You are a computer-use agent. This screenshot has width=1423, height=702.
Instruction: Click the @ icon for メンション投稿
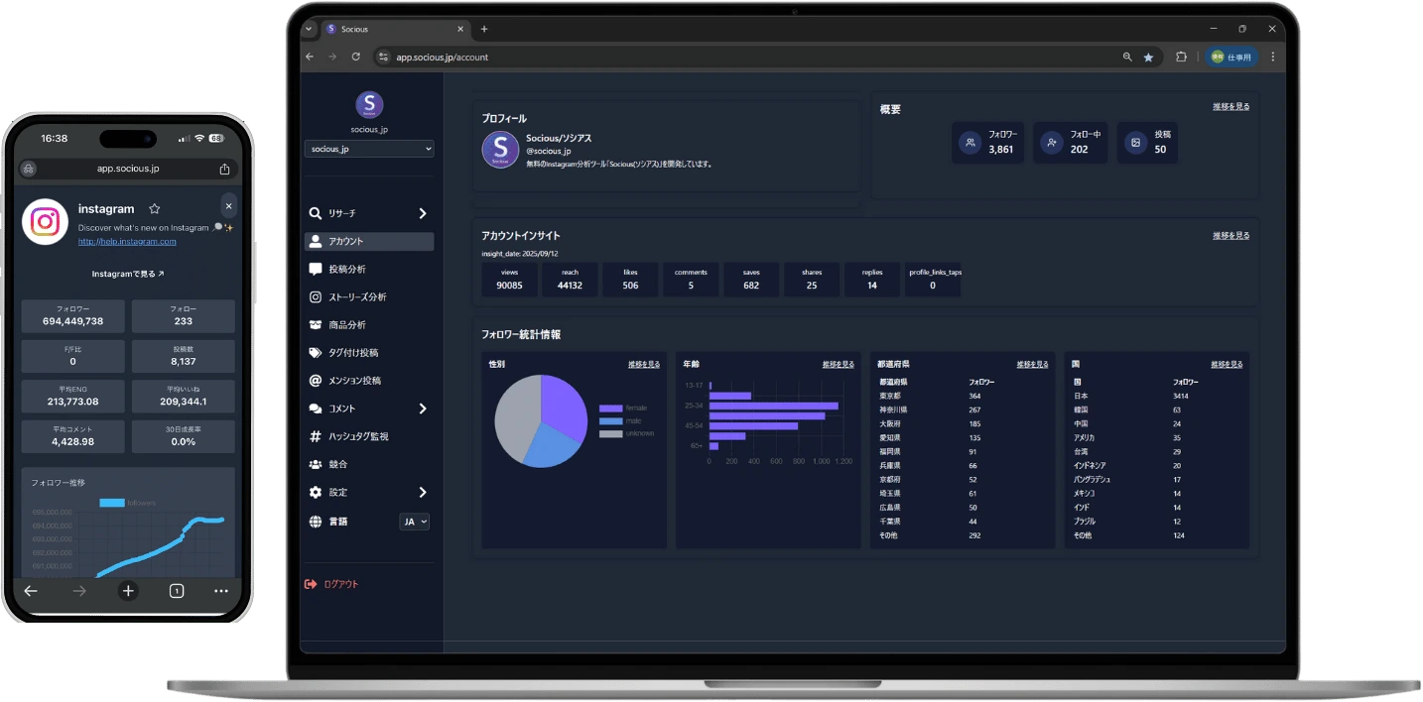316,381
